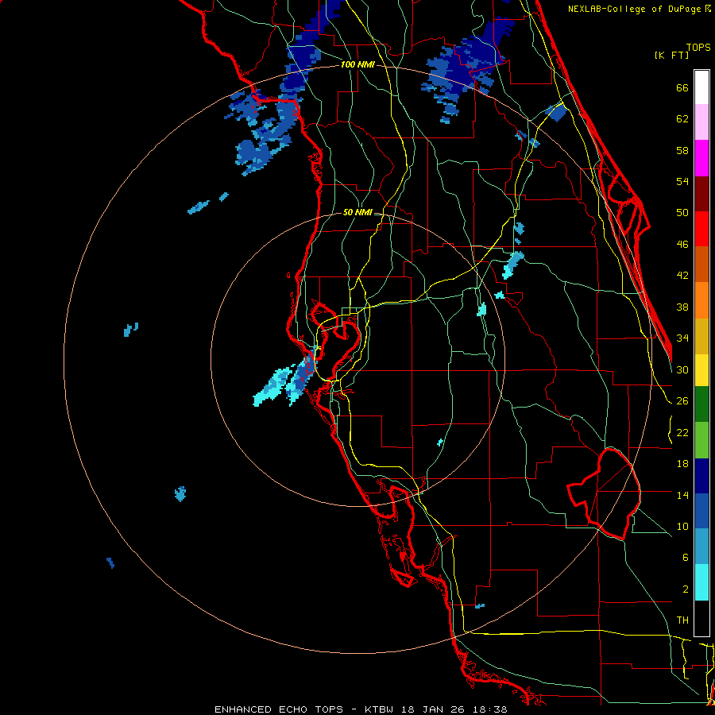The height and width of the screenshot is (715, 715).
Task: Pick the dark orange legend swatch
Action: [x=701, y=265]
